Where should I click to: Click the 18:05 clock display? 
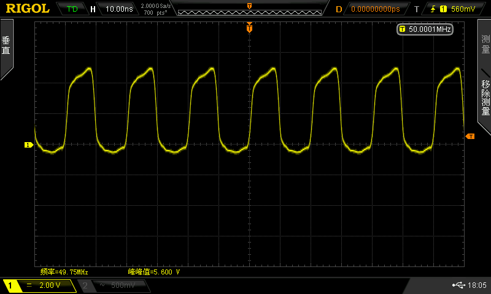tap(477, 285)
